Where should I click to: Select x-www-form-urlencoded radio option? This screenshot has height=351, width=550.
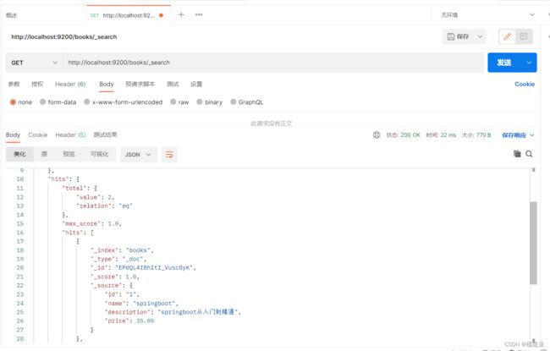[x=86, y=101]
